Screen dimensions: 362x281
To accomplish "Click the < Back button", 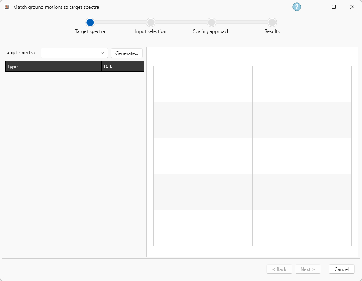I will (279, 269).
